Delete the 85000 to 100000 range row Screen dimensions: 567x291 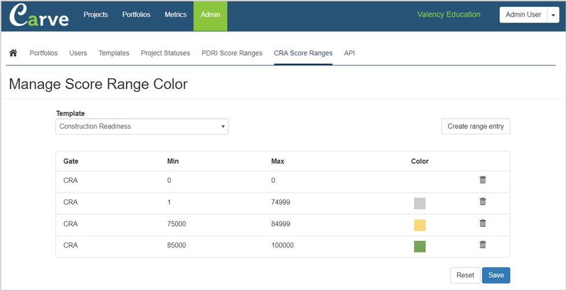coord(482,245)
